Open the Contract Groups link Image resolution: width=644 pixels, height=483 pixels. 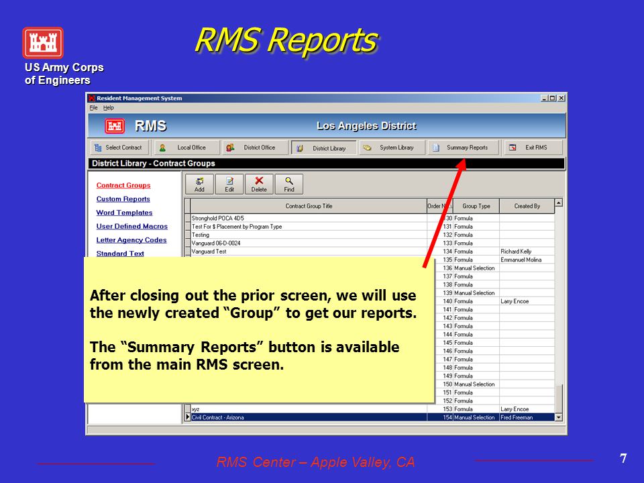coord(123,185)
